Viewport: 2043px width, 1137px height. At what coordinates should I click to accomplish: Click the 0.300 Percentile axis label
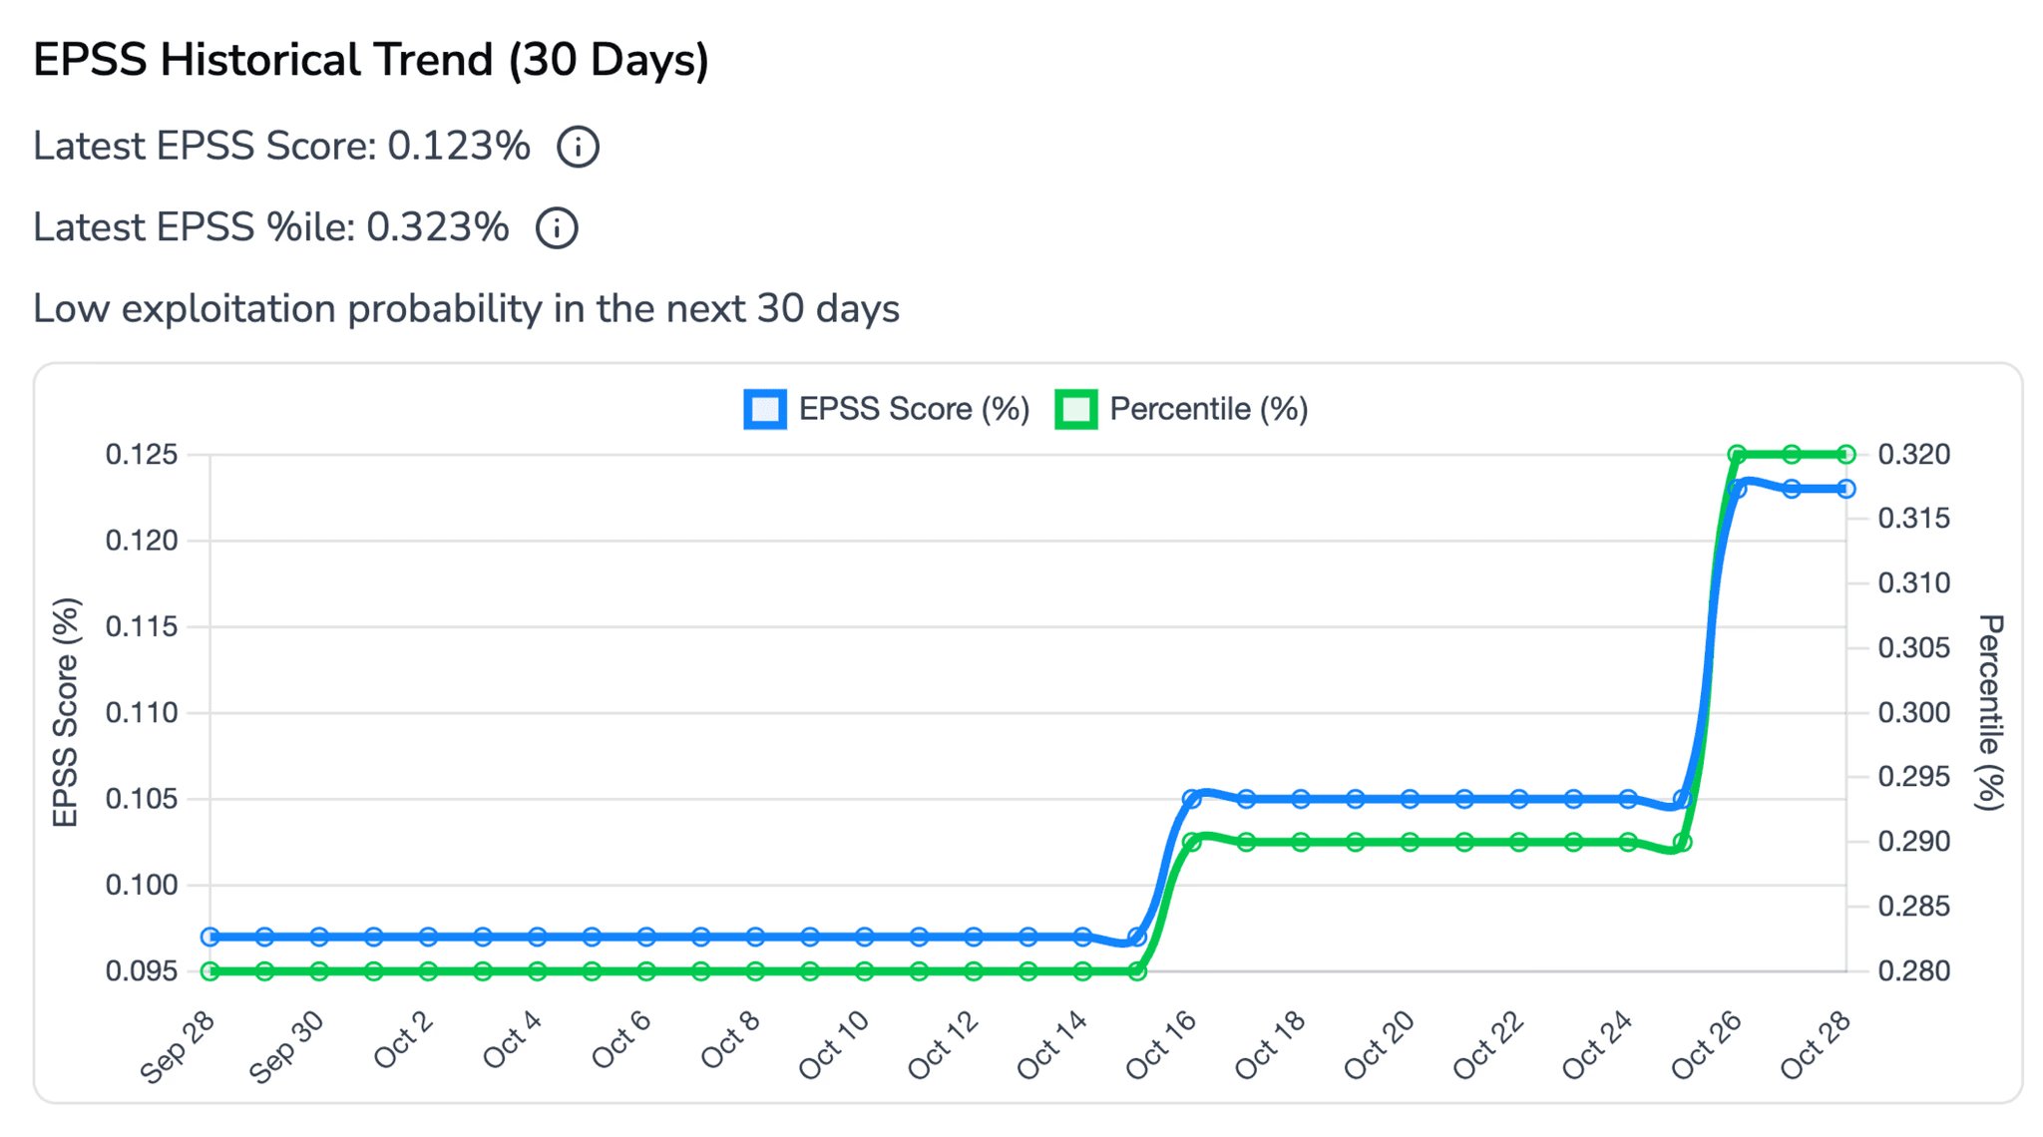point(1913,713)
